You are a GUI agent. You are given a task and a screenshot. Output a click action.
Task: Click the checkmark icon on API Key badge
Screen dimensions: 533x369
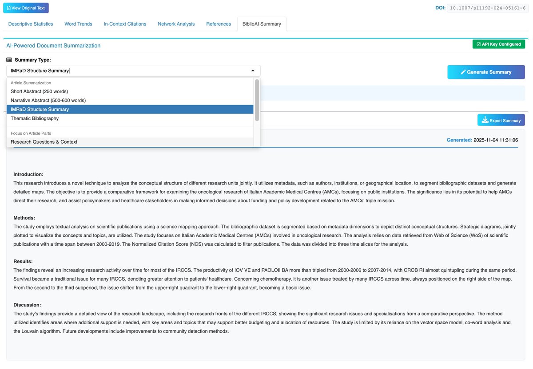tap(479, 44)
